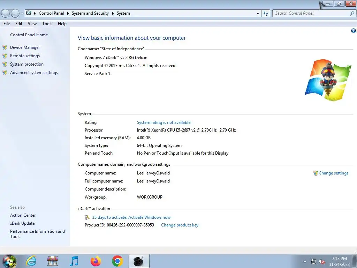The height and width of the screenshot is (268, 357).
Task: Open Device Manager from the sidebar
Action: point(25,47)
